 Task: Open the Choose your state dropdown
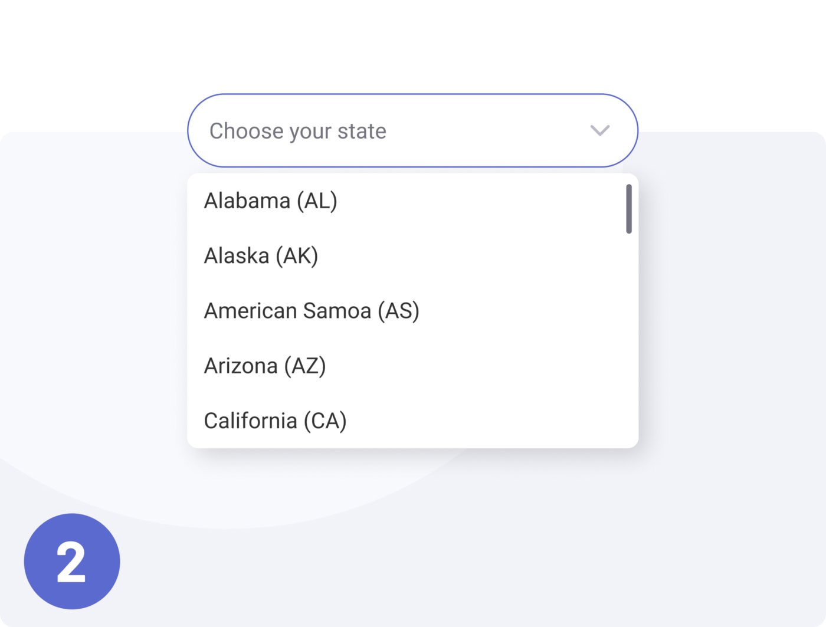tap(412, 130)
